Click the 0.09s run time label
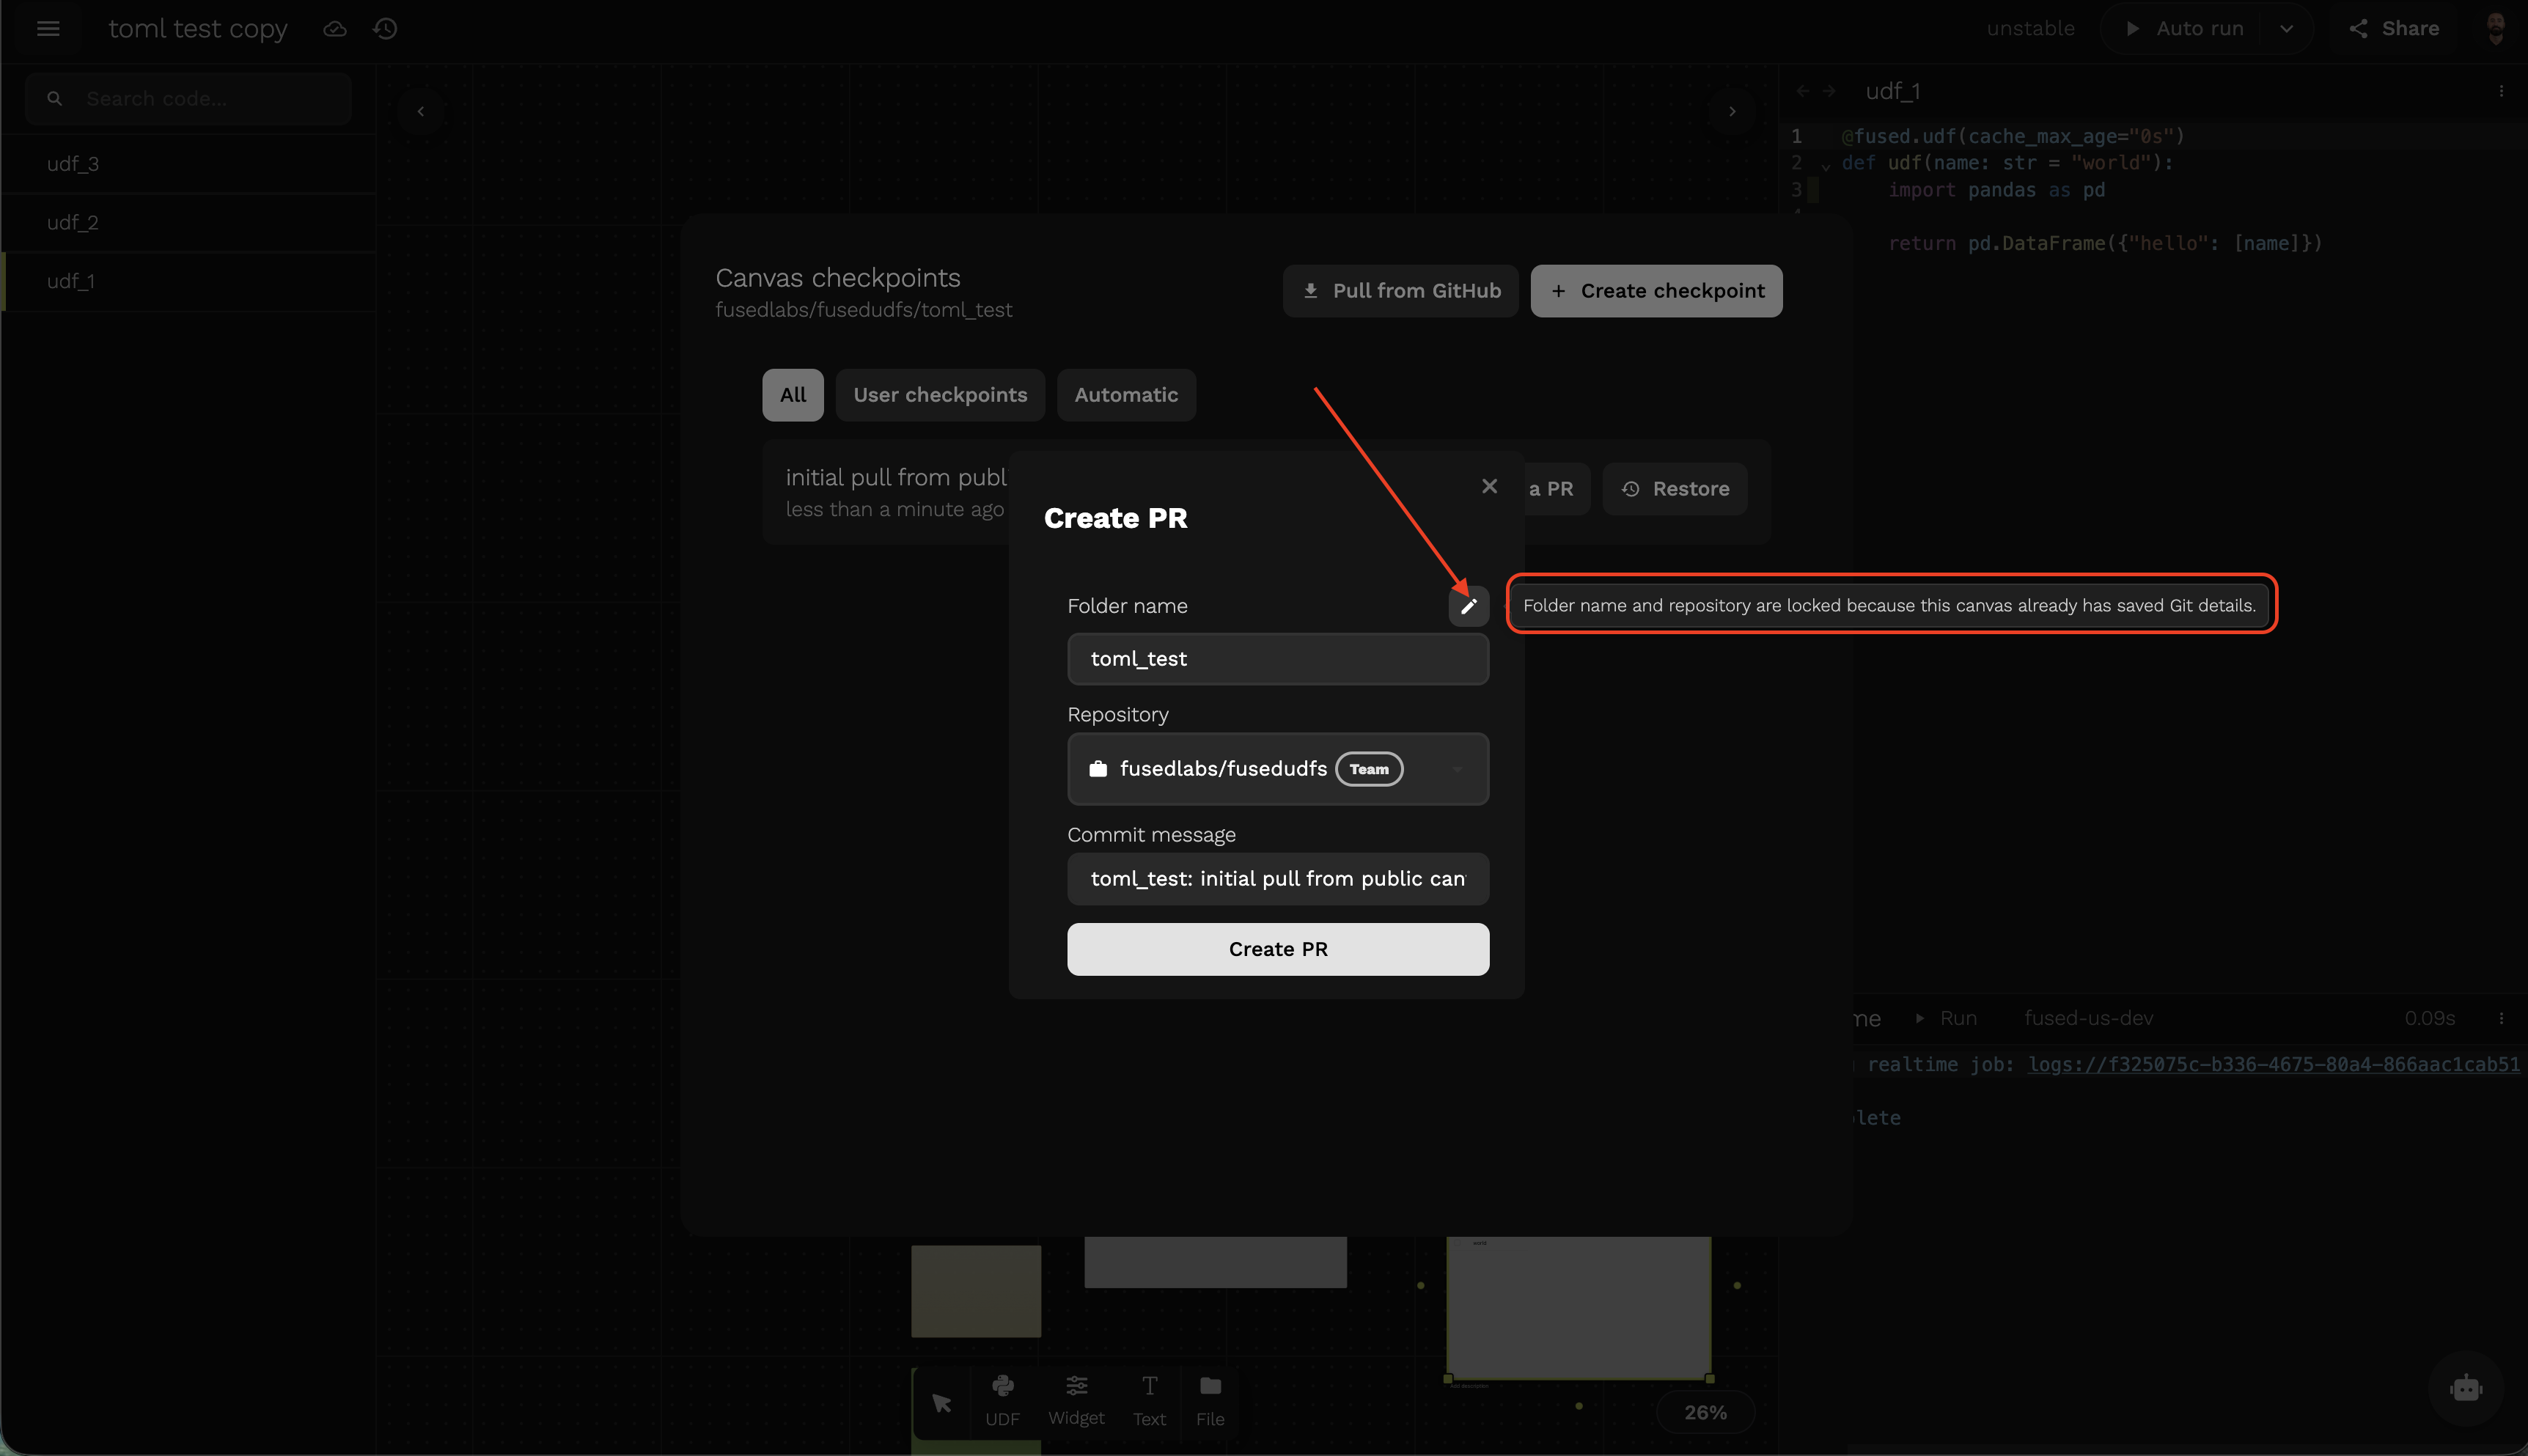This screenshot has height=1456, width=2528. click(2430, 1018)
